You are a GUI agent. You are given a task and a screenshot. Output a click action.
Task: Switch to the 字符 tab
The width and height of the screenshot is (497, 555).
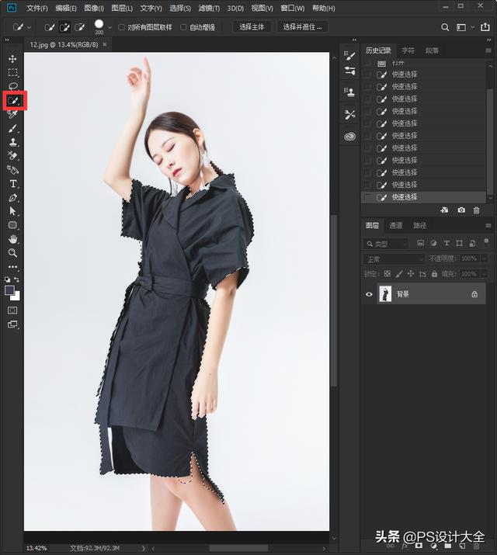408,50
